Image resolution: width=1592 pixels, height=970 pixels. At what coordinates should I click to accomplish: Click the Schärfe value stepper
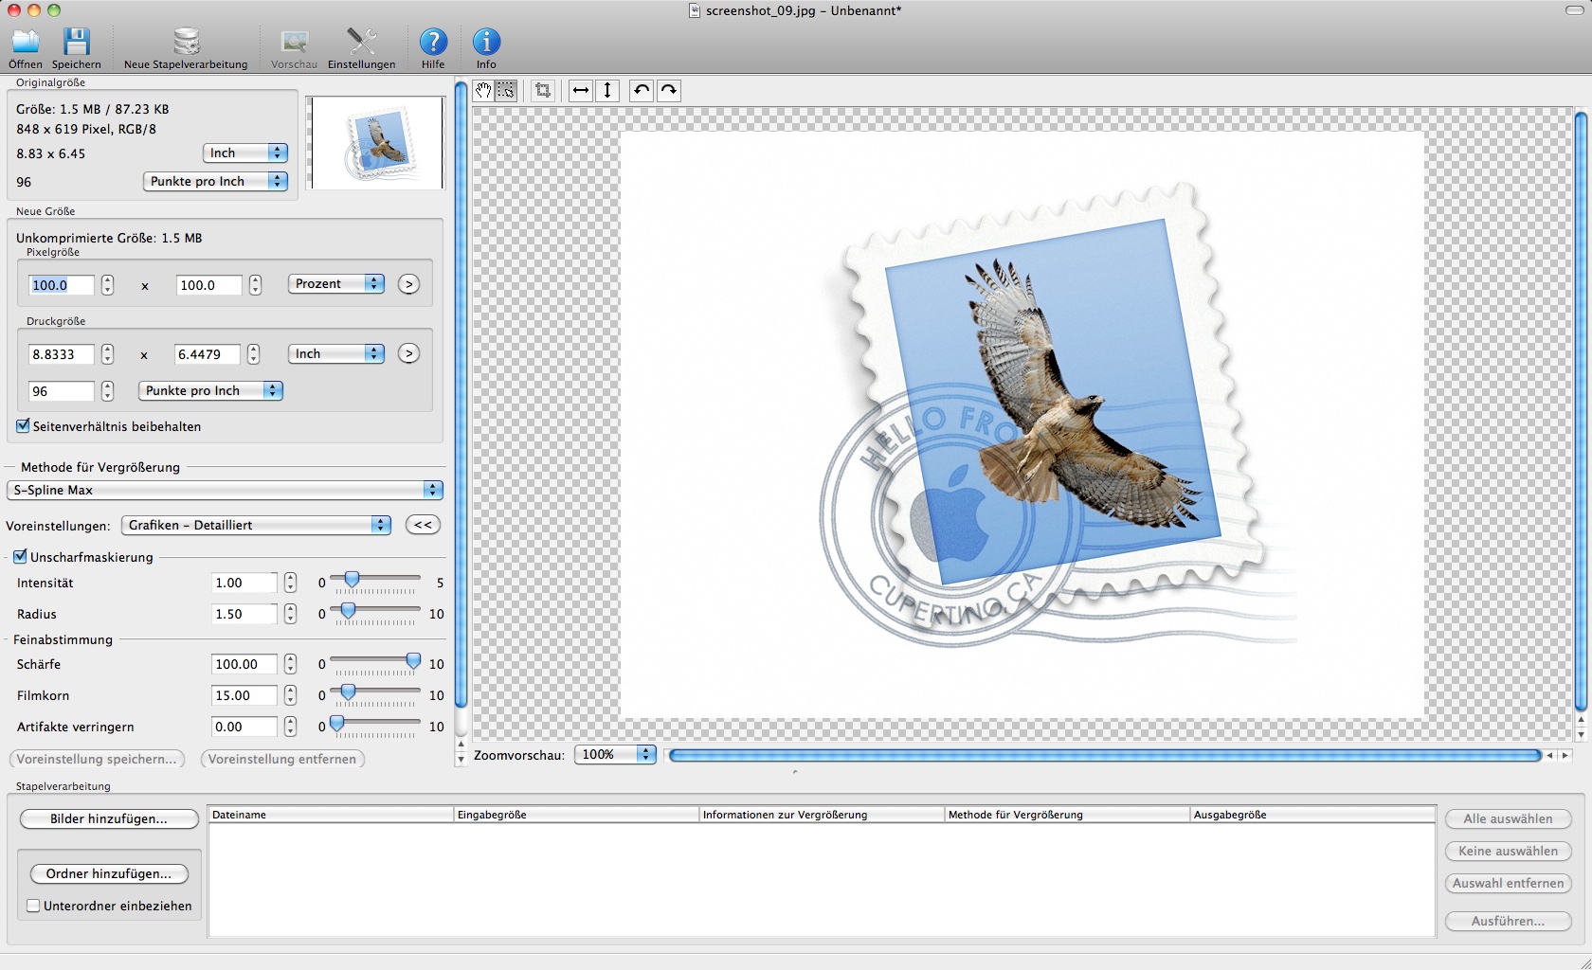(x=290, y=664)
